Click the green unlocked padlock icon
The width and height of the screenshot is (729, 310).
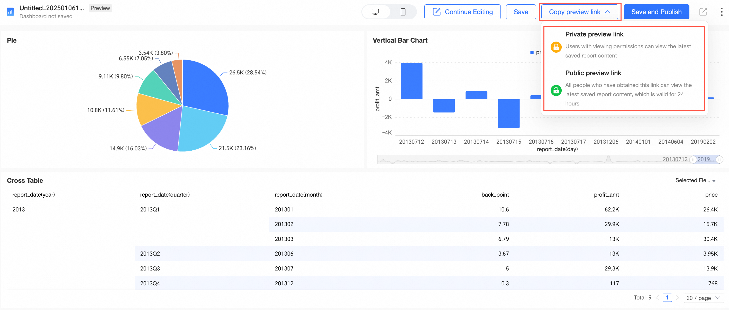[556, 90]
